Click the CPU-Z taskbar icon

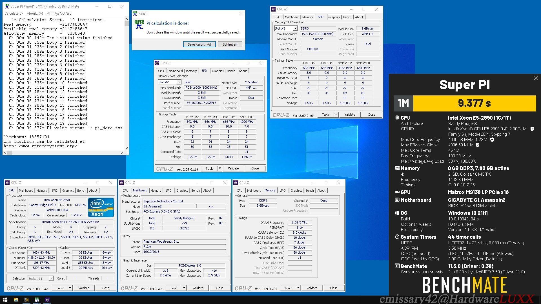pos(47,300)
